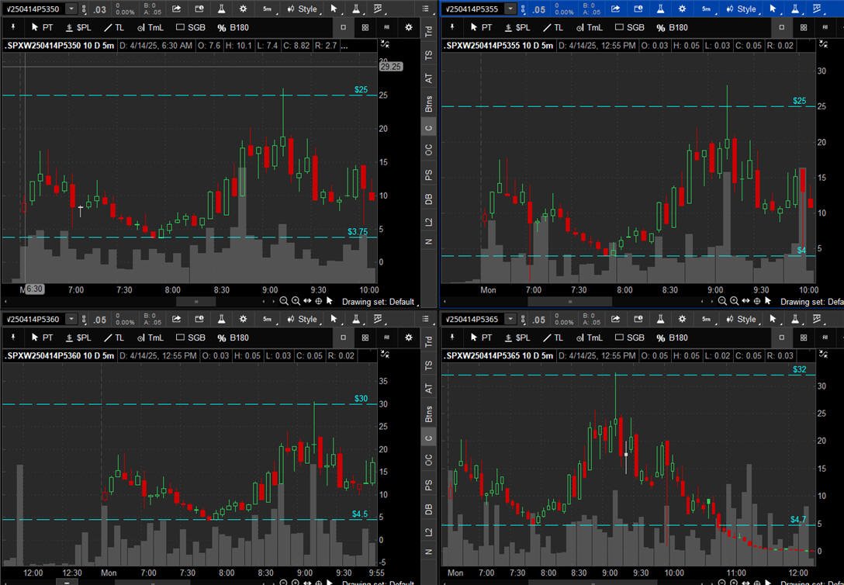Open chart settings gear in the P5365 toolbar
The height and width of the screenshot is (585, 844).
pos(683,319)
